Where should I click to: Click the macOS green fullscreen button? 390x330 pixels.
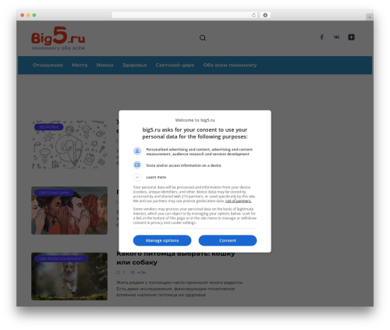pyautogui.click(x=34, y=15)
